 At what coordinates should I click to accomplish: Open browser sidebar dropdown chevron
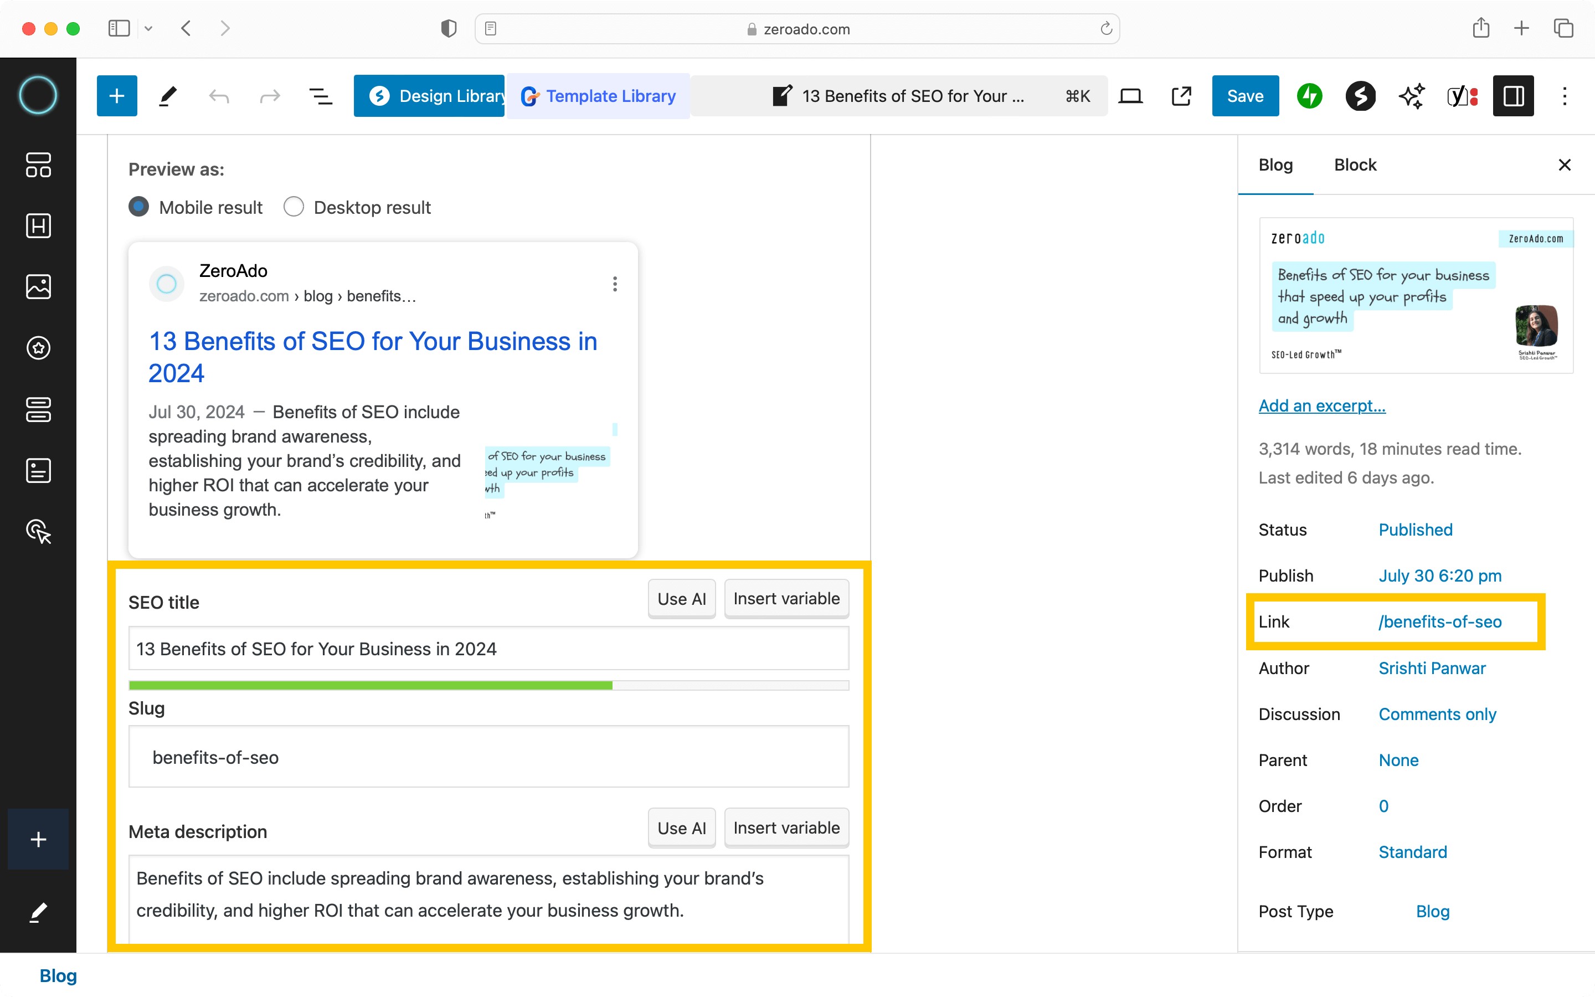coord(148,28)
